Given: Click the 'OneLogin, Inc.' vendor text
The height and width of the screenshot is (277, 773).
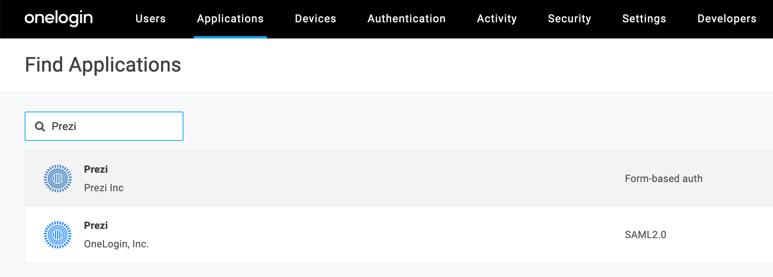Looking at the screenshot, I should point(116,244).
